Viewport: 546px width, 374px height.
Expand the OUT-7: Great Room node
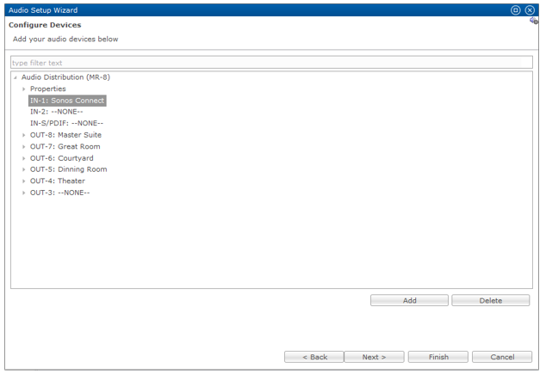coord(23,147)
